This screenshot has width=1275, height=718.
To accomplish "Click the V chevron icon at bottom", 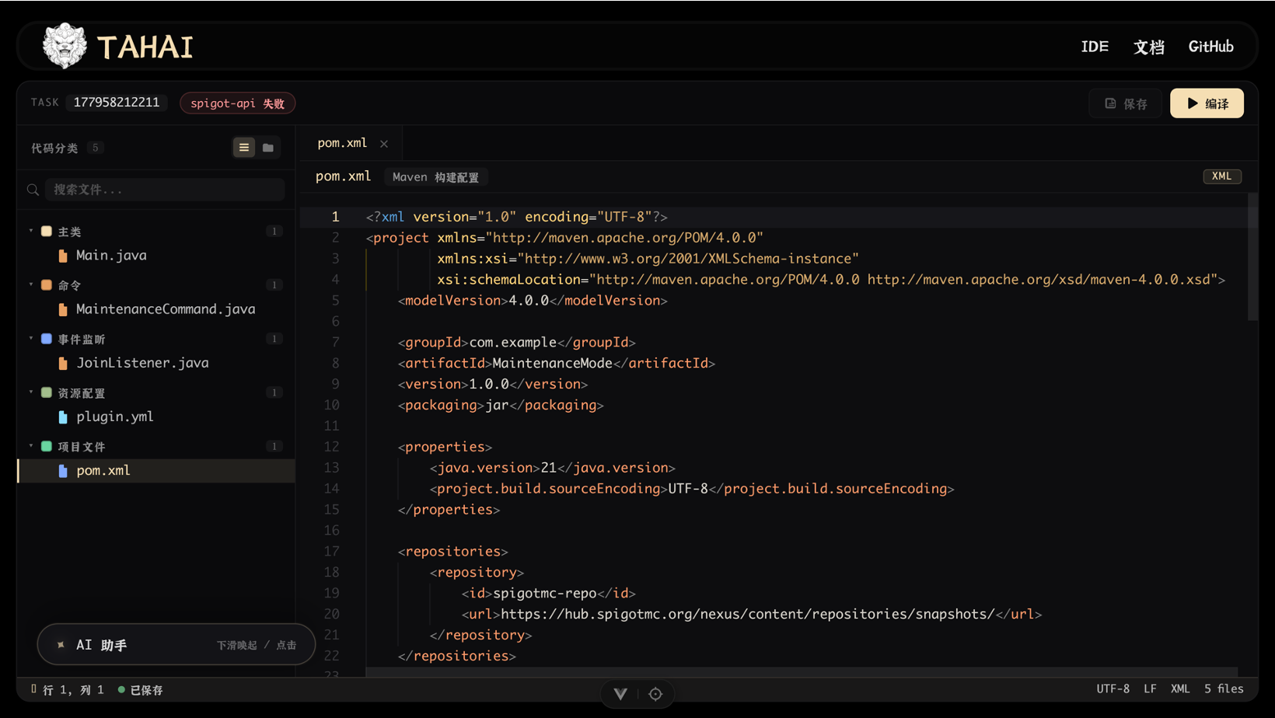I will click(x=620, y=694).
